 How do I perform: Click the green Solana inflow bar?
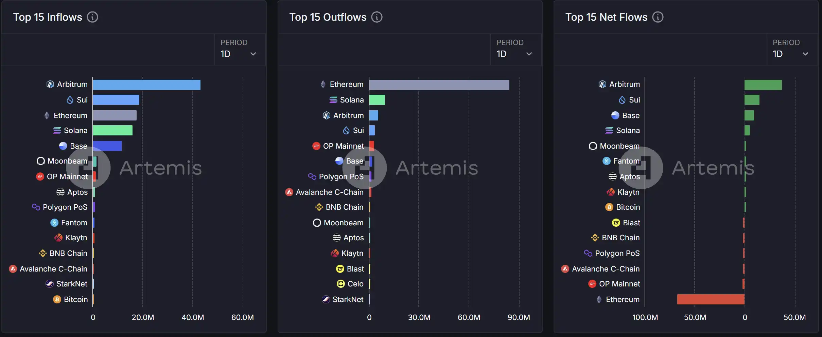112,130
